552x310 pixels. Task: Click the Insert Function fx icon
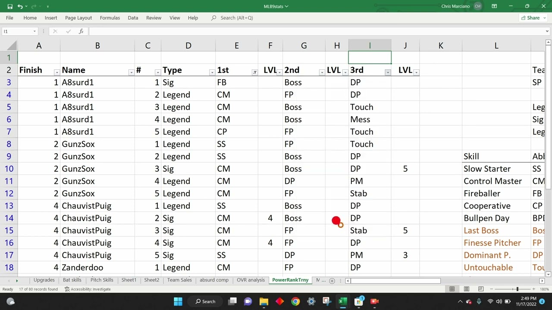tap(81, 31)
